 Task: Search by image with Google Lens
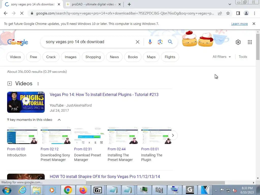[160, 42]
